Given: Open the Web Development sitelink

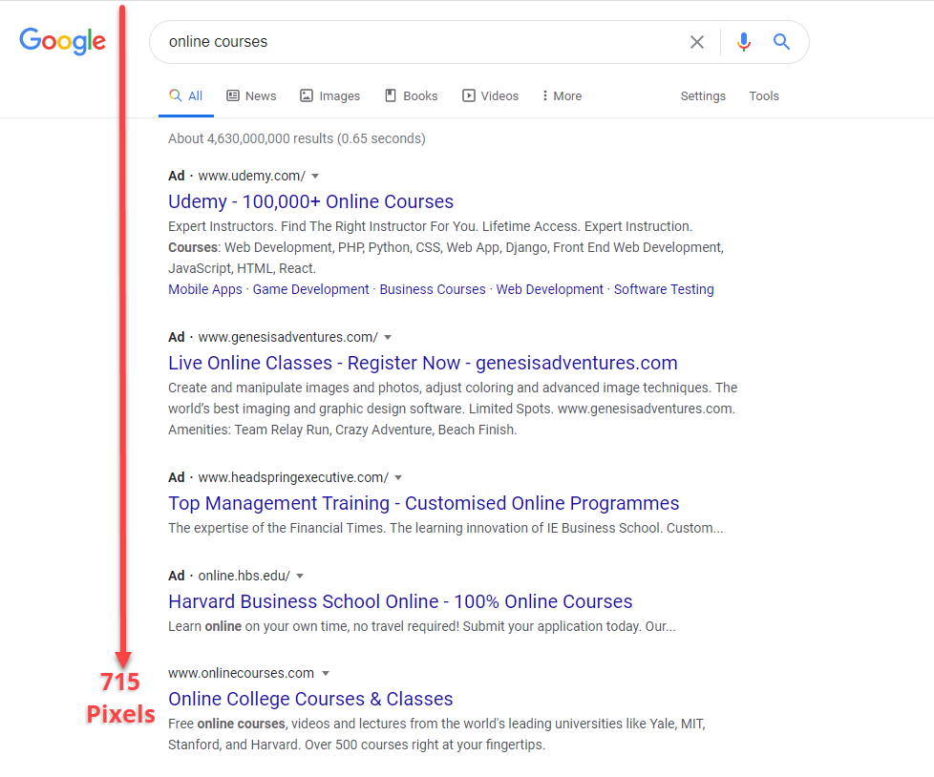Looking at the screenshot, I should pyautogui.click(x=550, y=289).
